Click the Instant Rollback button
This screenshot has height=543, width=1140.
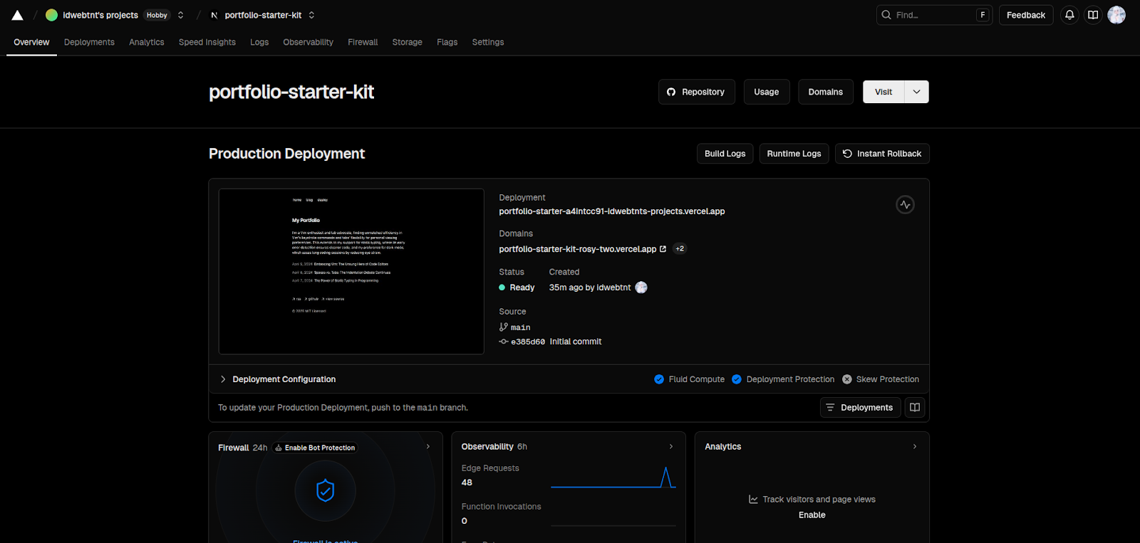coord(882,154)
